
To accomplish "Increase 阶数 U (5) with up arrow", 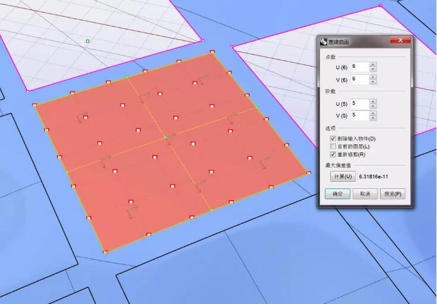I will pyautogui.click(x=373, y=101).
